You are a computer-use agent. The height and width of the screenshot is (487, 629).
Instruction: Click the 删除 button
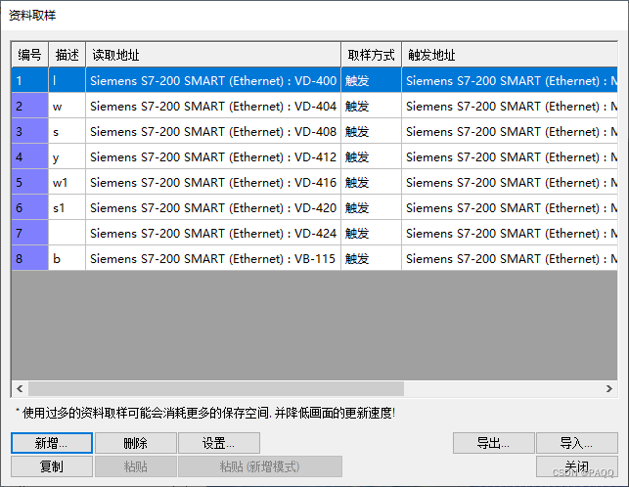[x=136, y=443]
